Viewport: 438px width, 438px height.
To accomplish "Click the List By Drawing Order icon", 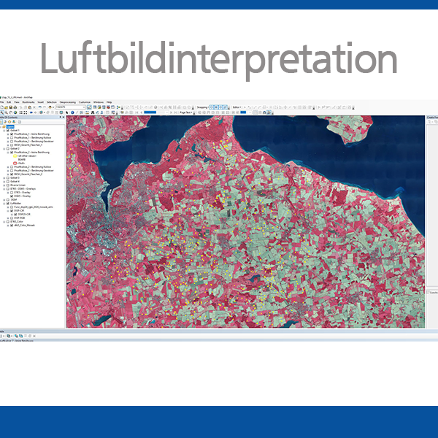I will pos(2,121).
